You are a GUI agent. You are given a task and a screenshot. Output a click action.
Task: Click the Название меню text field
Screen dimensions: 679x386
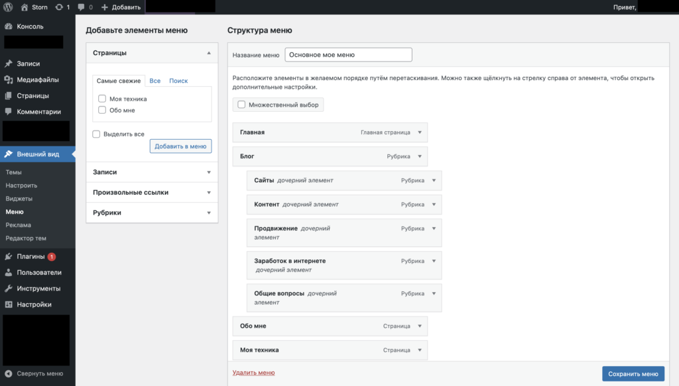point(349,55)
